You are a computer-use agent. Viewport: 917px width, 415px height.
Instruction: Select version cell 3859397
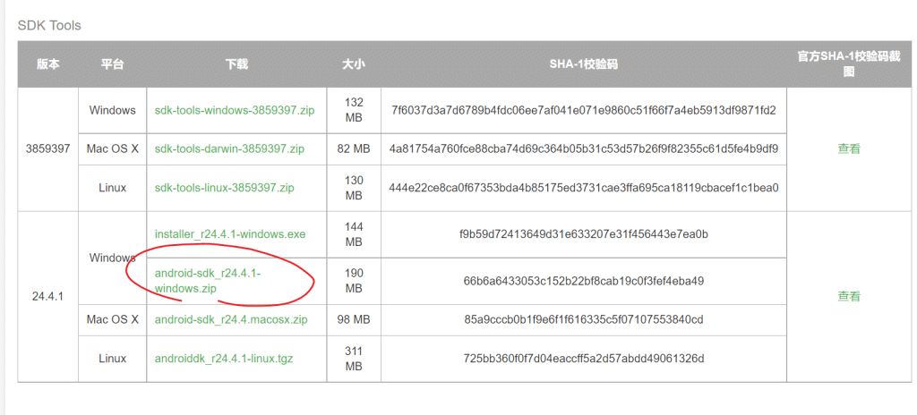point(48,148)
